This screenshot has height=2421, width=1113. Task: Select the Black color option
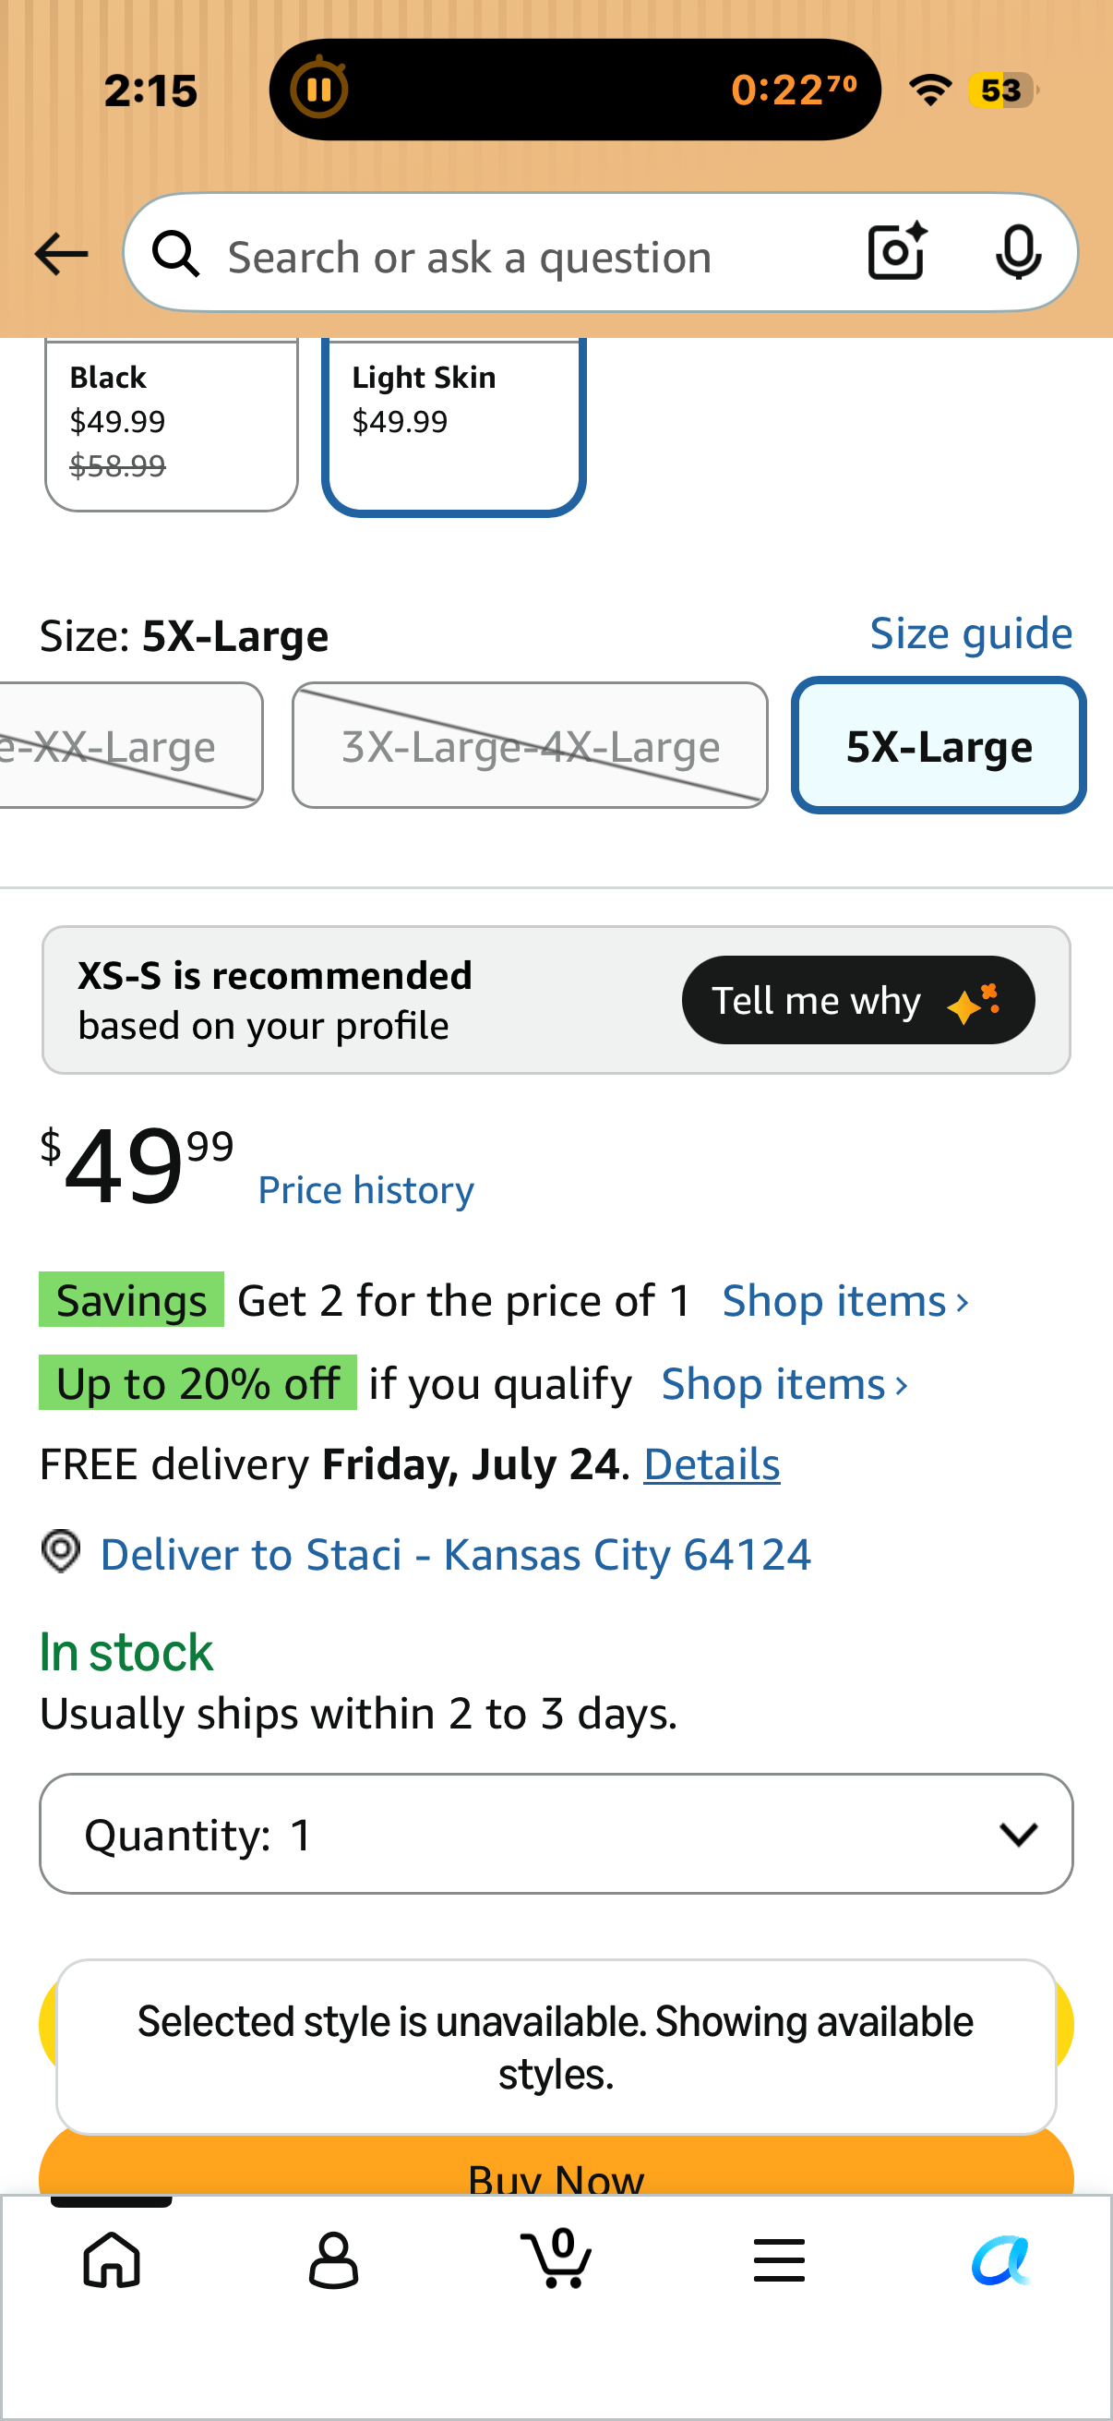point(172,424)
